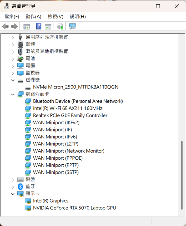Click the display adapter icon beside 顯示卡
Viewport: 186px width, 226px height.
point(20,194)
